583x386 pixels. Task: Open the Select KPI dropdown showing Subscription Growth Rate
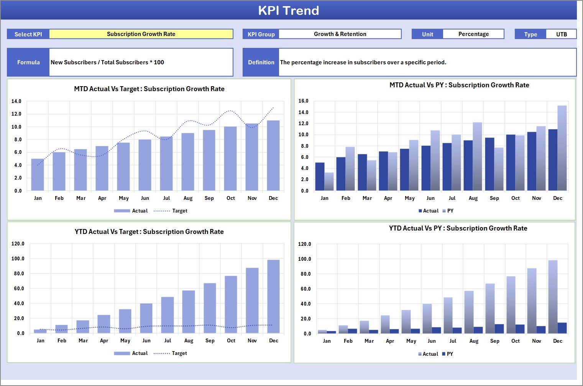pos(141,34)
